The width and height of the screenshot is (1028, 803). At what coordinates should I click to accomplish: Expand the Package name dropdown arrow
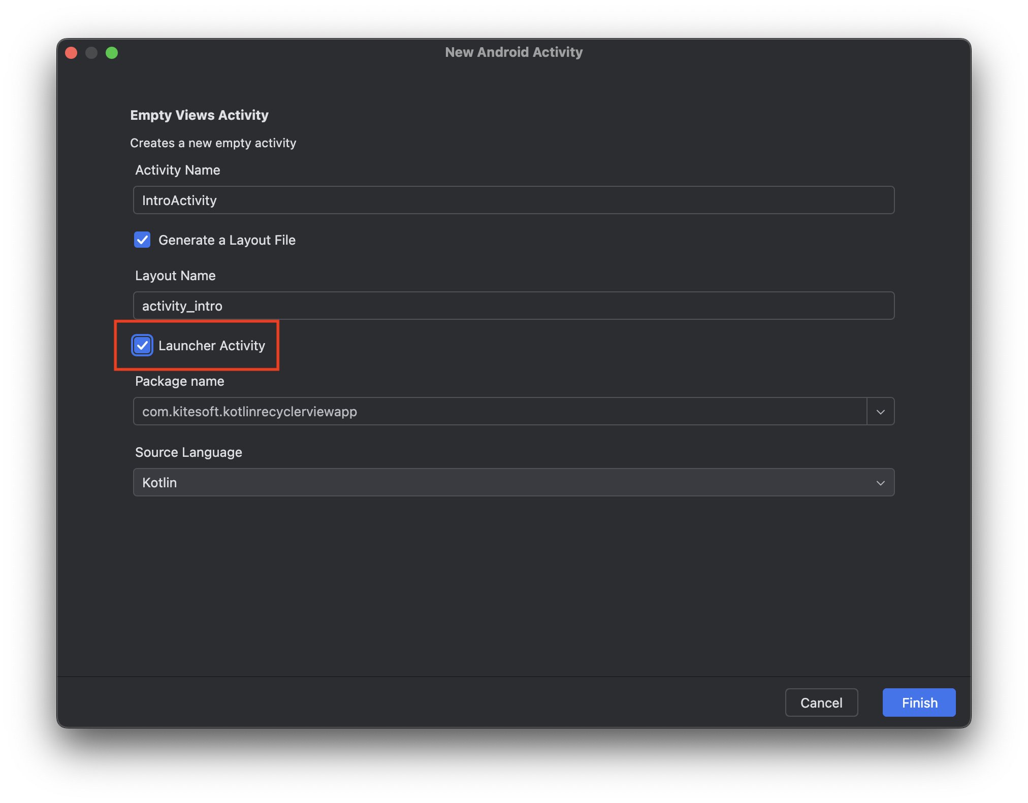(x=880, y=412)
